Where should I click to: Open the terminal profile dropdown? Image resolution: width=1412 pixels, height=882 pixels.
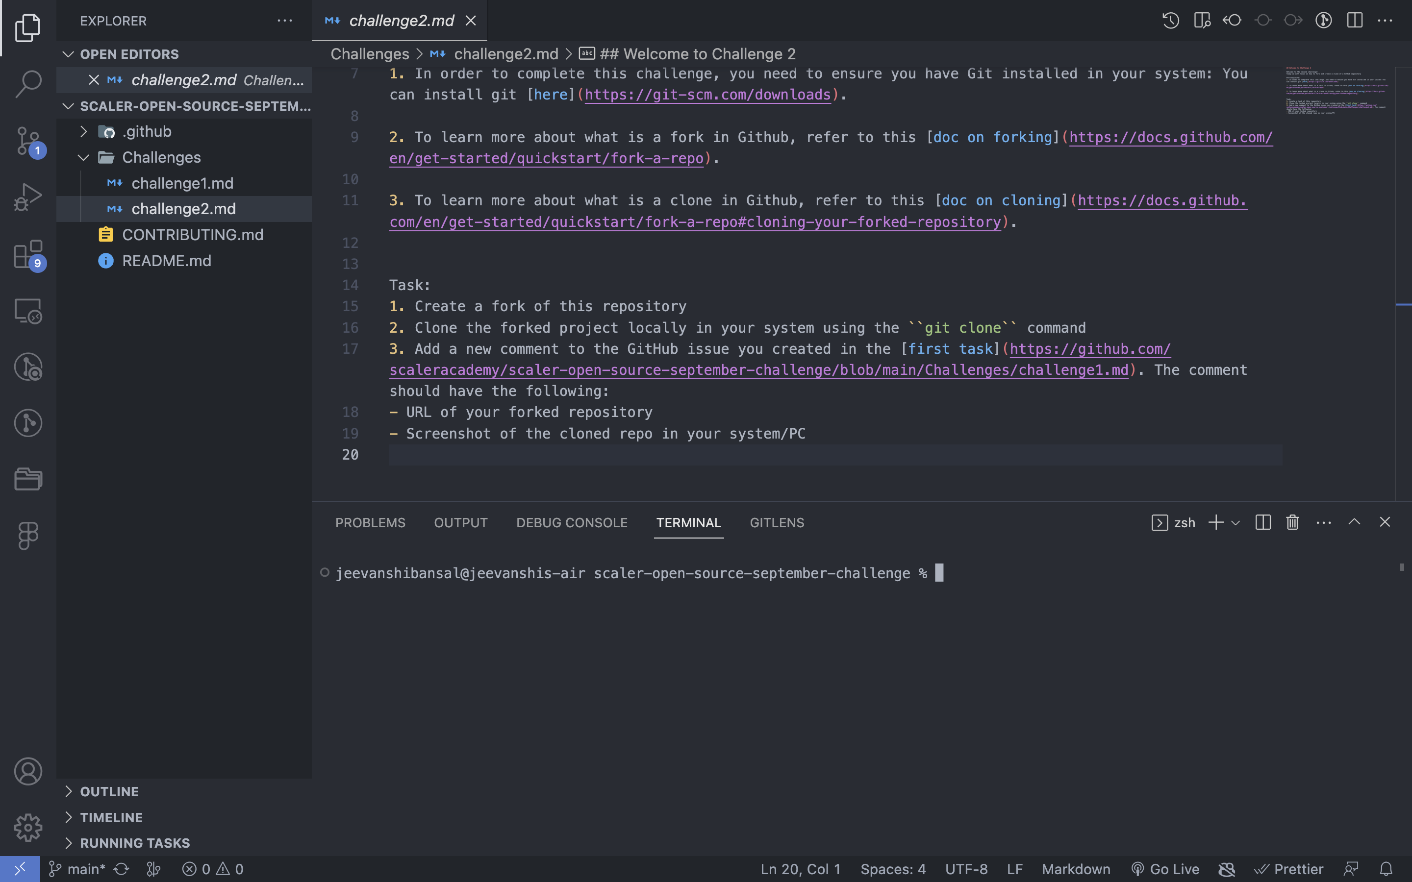tap(1235, 522)
